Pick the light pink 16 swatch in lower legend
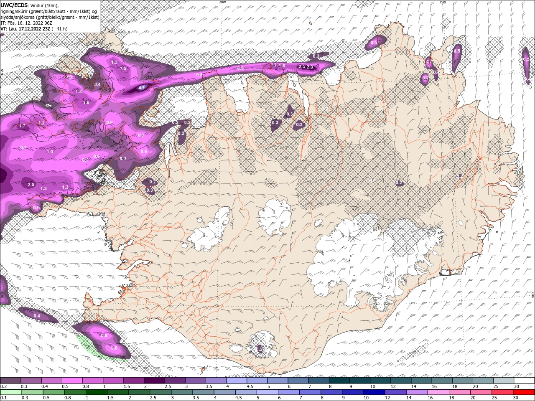This screenshot has height=401, width=535. 438,392
